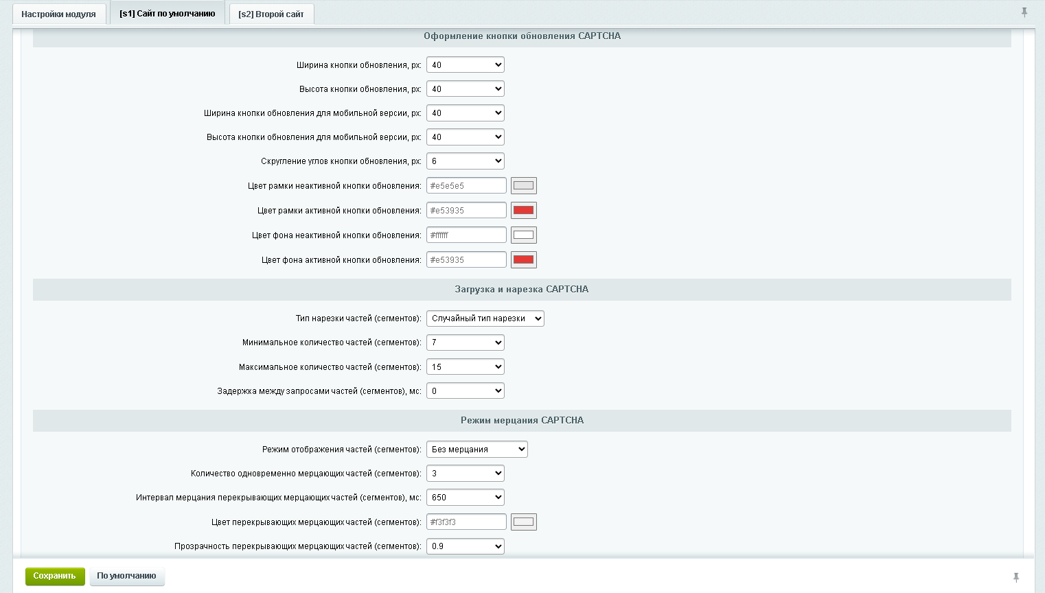Switch to the '[s2] Второй сайт' tab
This screenshot has height=593, width=1045.
tap(271, 14)
